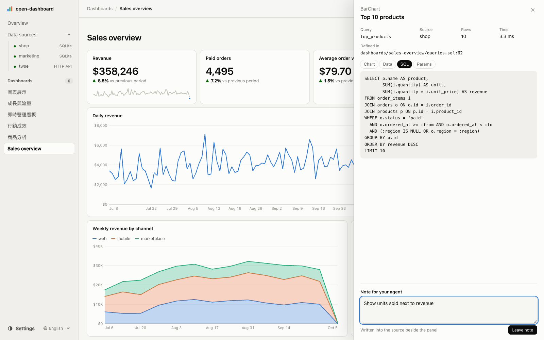544x340 pixels.
Task: Click the $8,000 axis label on Daily revenue
Action: (x=101, y=125)
